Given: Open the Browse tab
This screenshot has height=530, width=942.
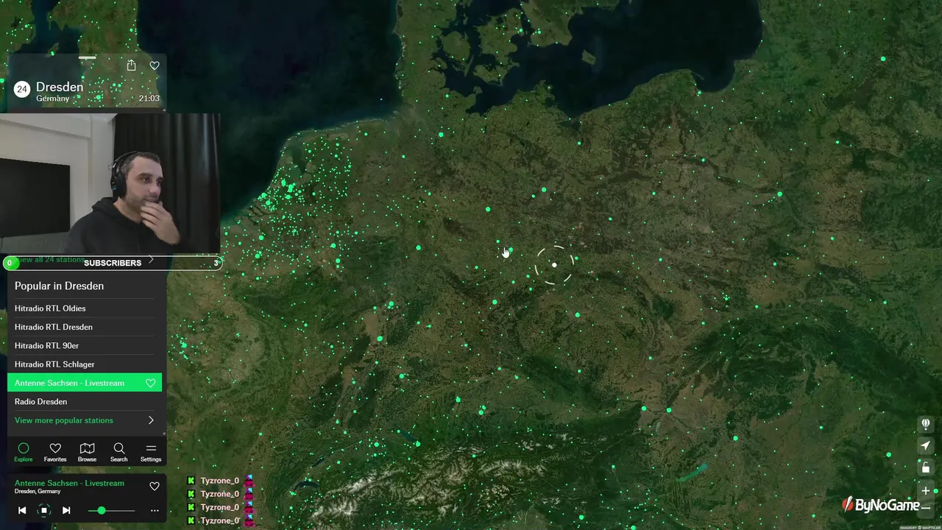Looking at the screenshot, I should point(87,452).
